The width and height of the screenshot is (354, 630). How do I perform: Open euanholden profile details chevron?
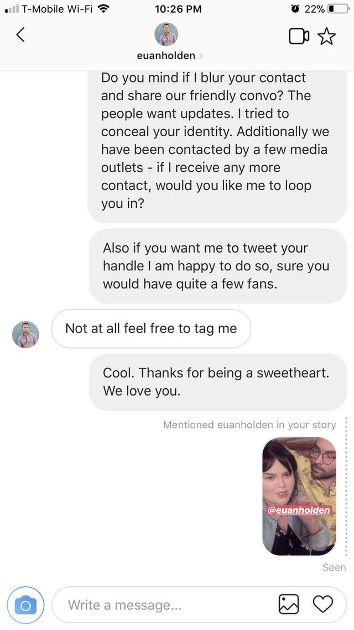[x=200, y=55]
